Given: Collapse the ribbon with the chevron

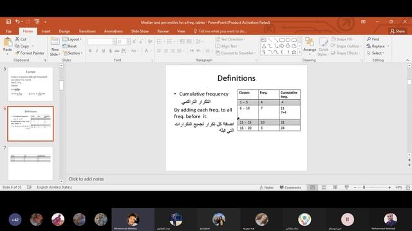Looking at the screenshot, I should tap(407, 60).
